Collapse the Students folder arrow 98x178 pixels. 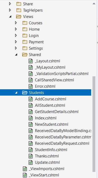pos(16,93)
